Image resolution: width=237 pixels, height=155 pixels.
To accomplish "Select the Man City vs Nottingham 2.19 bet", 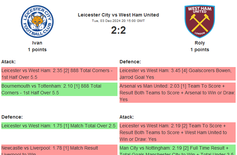I will (x=177, y=150).
